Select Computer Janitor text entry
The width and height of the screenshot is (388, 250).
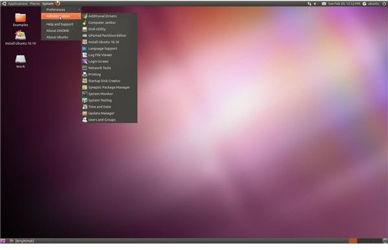coord(102,23)
